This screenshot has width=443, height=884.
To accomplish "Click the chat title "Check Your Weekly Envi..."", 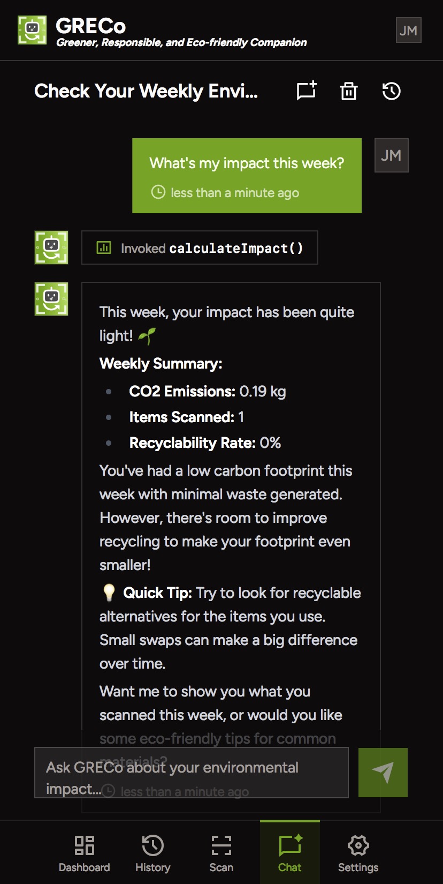I will tap(146, 91).
